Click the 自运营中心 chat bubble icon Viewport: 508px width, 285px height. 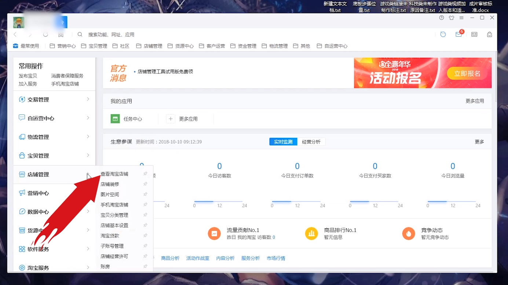(x=22, y=118)
